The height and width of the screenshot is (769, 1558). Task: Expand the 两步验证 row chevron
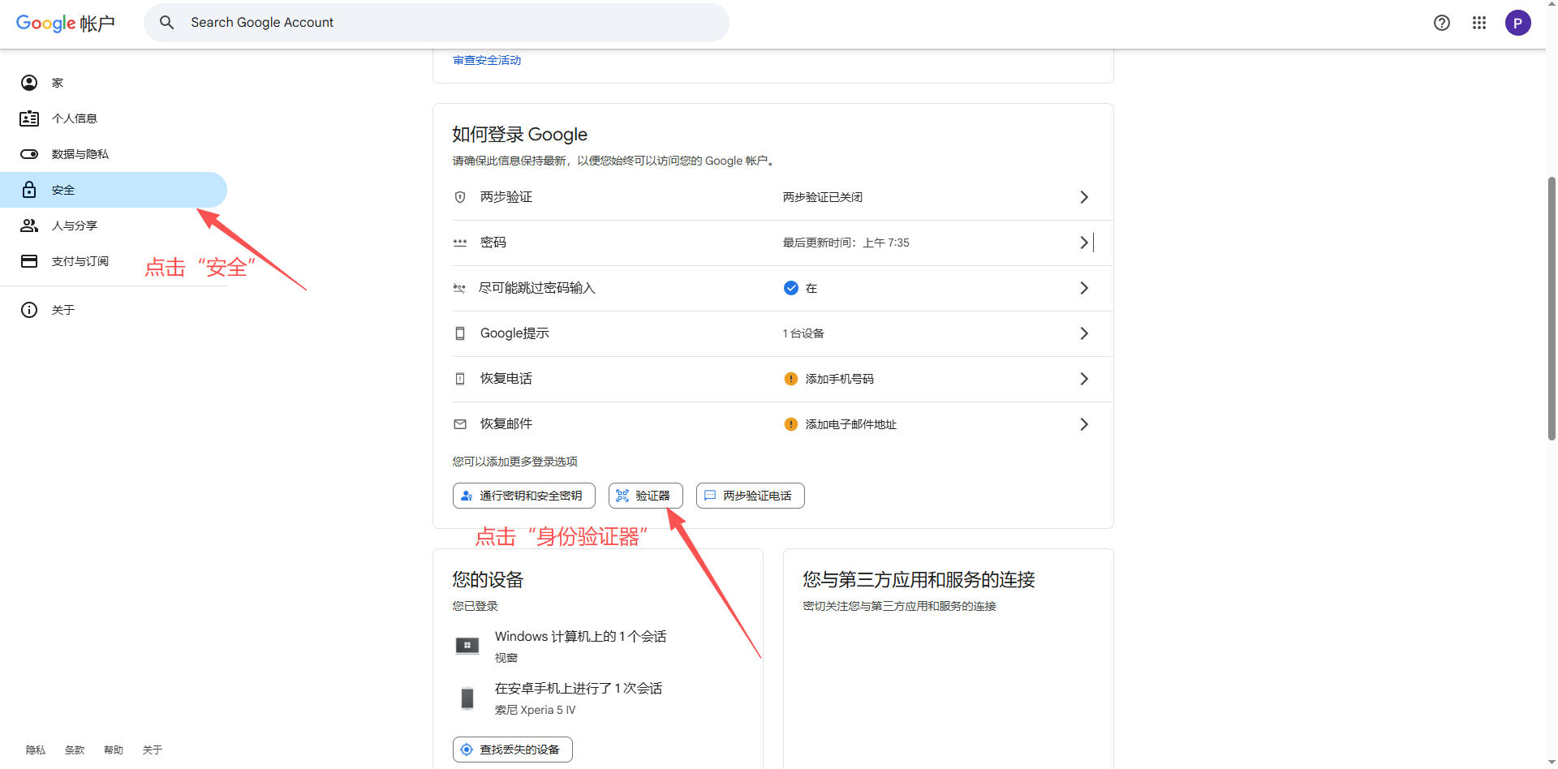click(1084, 196)
